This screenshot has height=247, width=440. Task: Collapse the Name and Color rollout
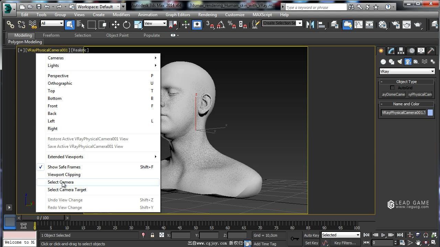(x=407, y=104)
